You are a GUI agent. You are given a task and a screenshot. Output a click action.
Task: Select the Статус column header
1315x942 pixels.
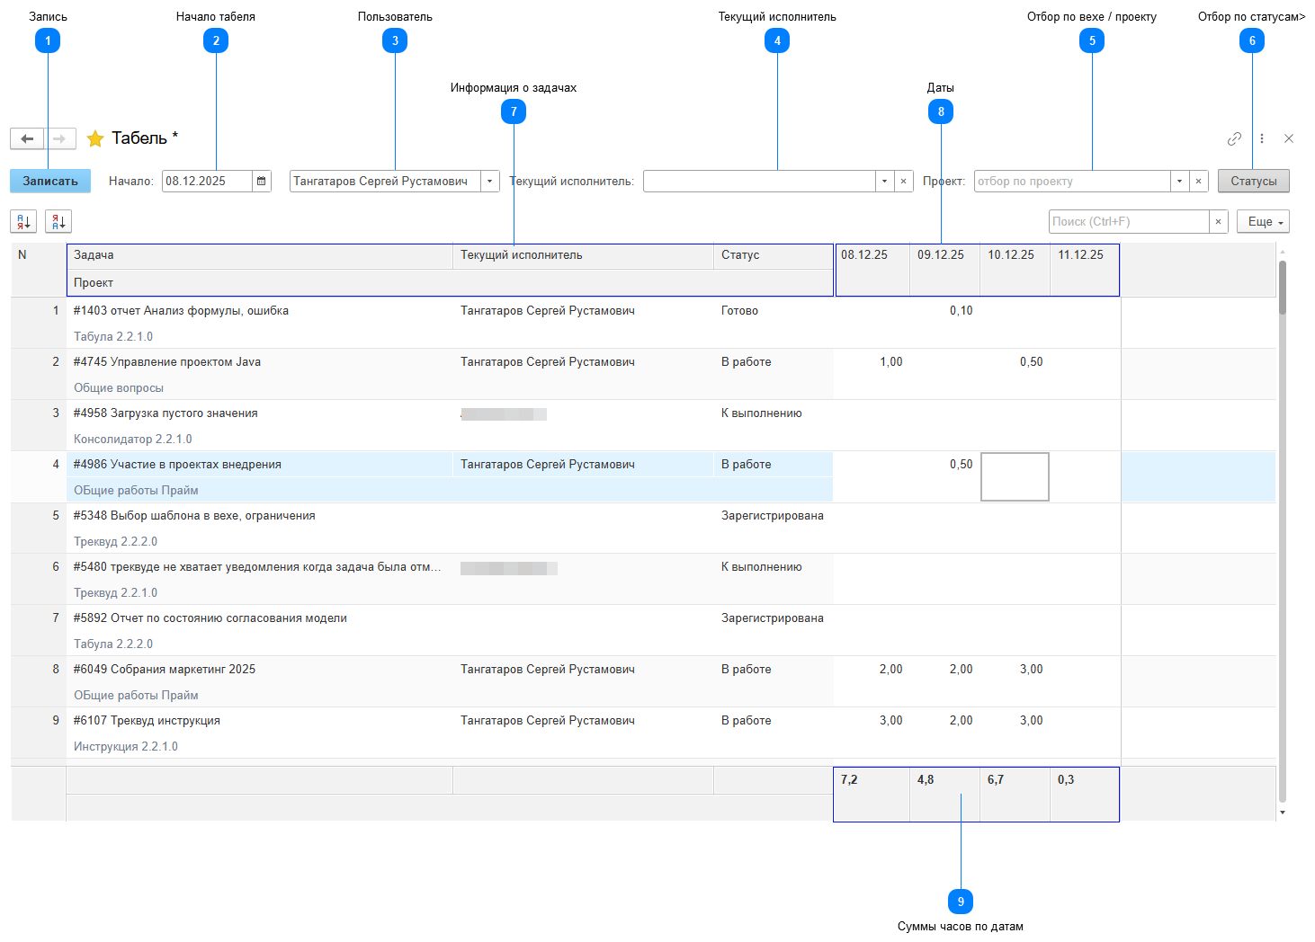point(773,255)
